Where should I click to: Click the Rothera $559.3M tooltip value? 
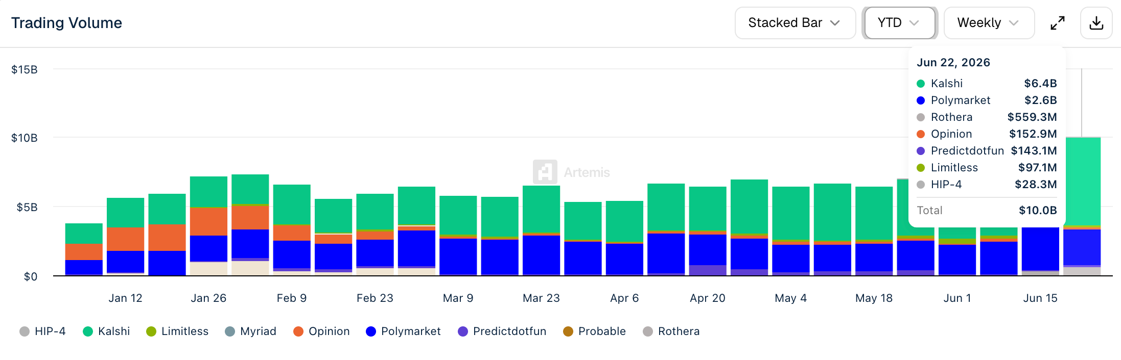click(1032, 117)
